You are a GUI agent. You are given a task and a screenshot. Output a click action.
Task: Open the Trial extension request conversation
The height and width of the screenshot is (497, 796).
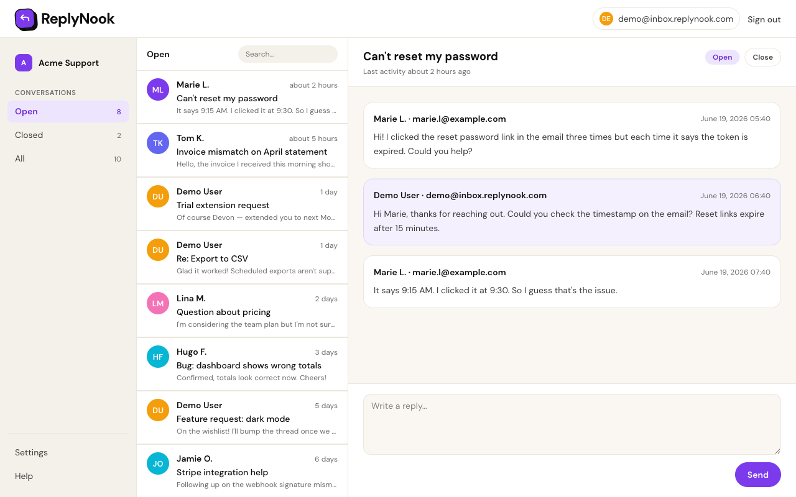point(242,204)
